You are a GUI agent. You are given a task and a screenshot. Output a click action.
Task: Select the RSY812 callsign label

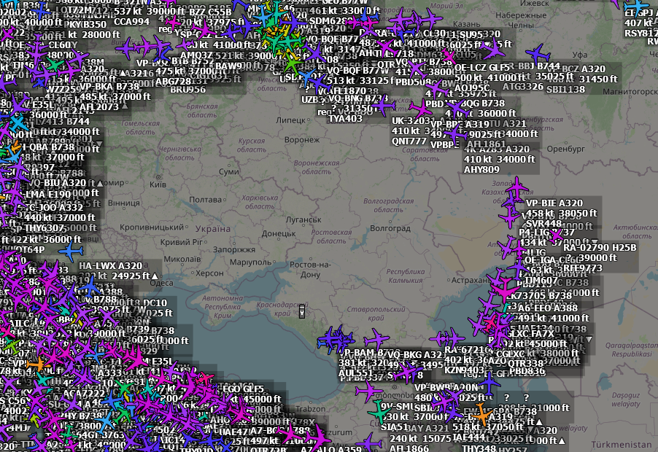click(640, 33)
